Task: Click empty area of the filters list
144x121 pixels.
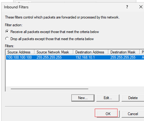Action: (x=75, y=73)
